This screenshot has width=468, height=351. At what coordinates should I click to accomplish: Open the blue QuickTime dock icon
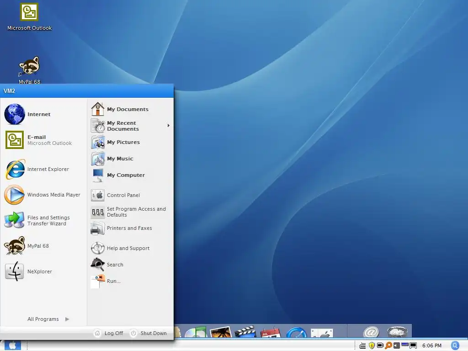point(296,333)
